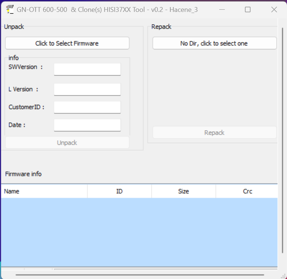This screenshot has width=287, height=279.
Task: Choose a directory via No Dir button
Action: tap(214, 43)
